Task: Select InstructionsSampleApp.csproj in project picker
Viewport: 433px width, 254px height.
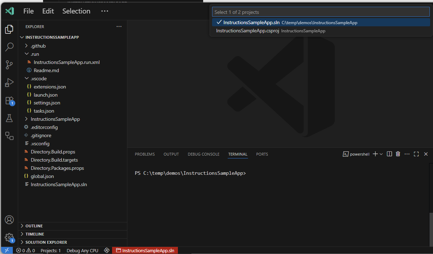Action: coord(321,31)
